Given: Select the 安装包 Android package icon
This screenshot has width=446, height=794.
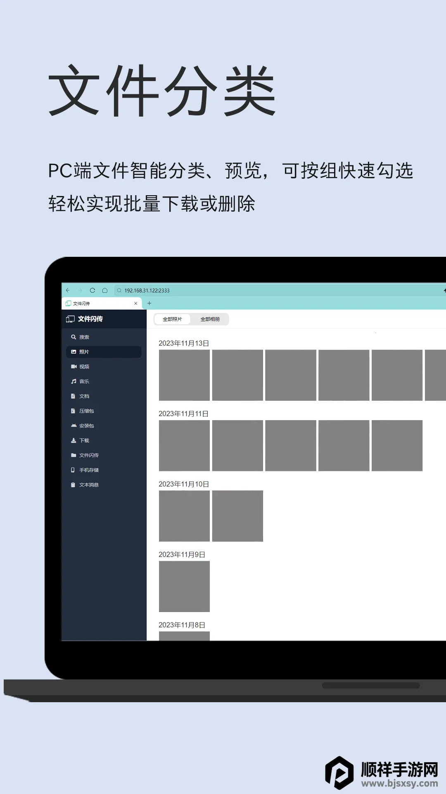Looking at the screenshot, I should pos(74,426).
